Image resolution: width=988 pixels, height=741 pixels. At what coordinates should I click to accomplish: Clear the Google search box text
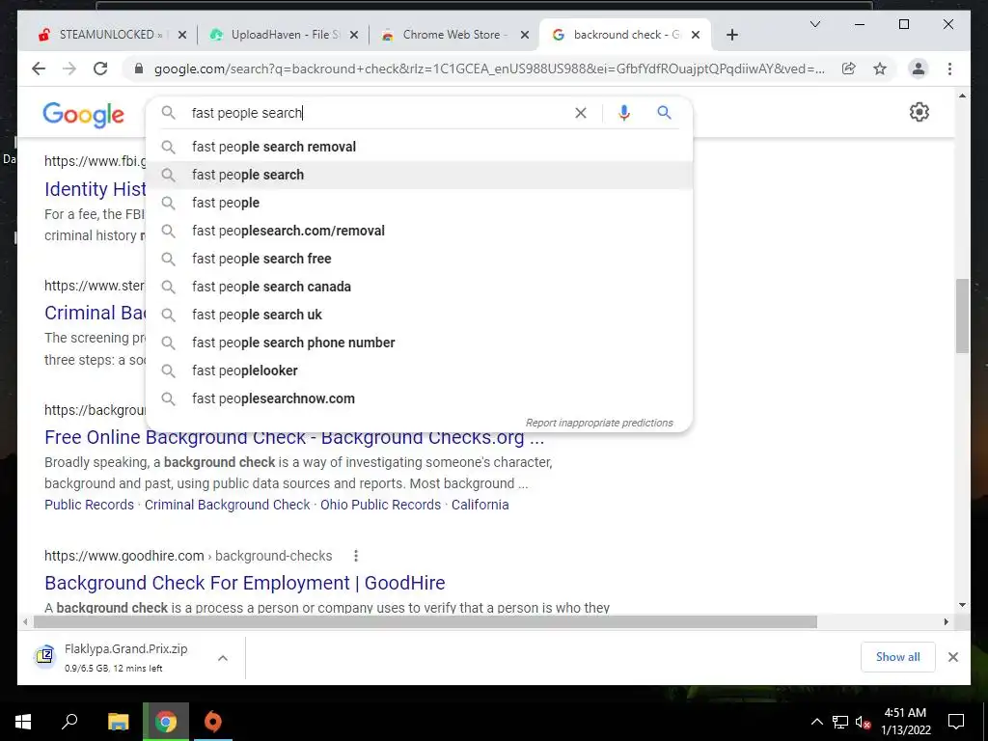580,113
